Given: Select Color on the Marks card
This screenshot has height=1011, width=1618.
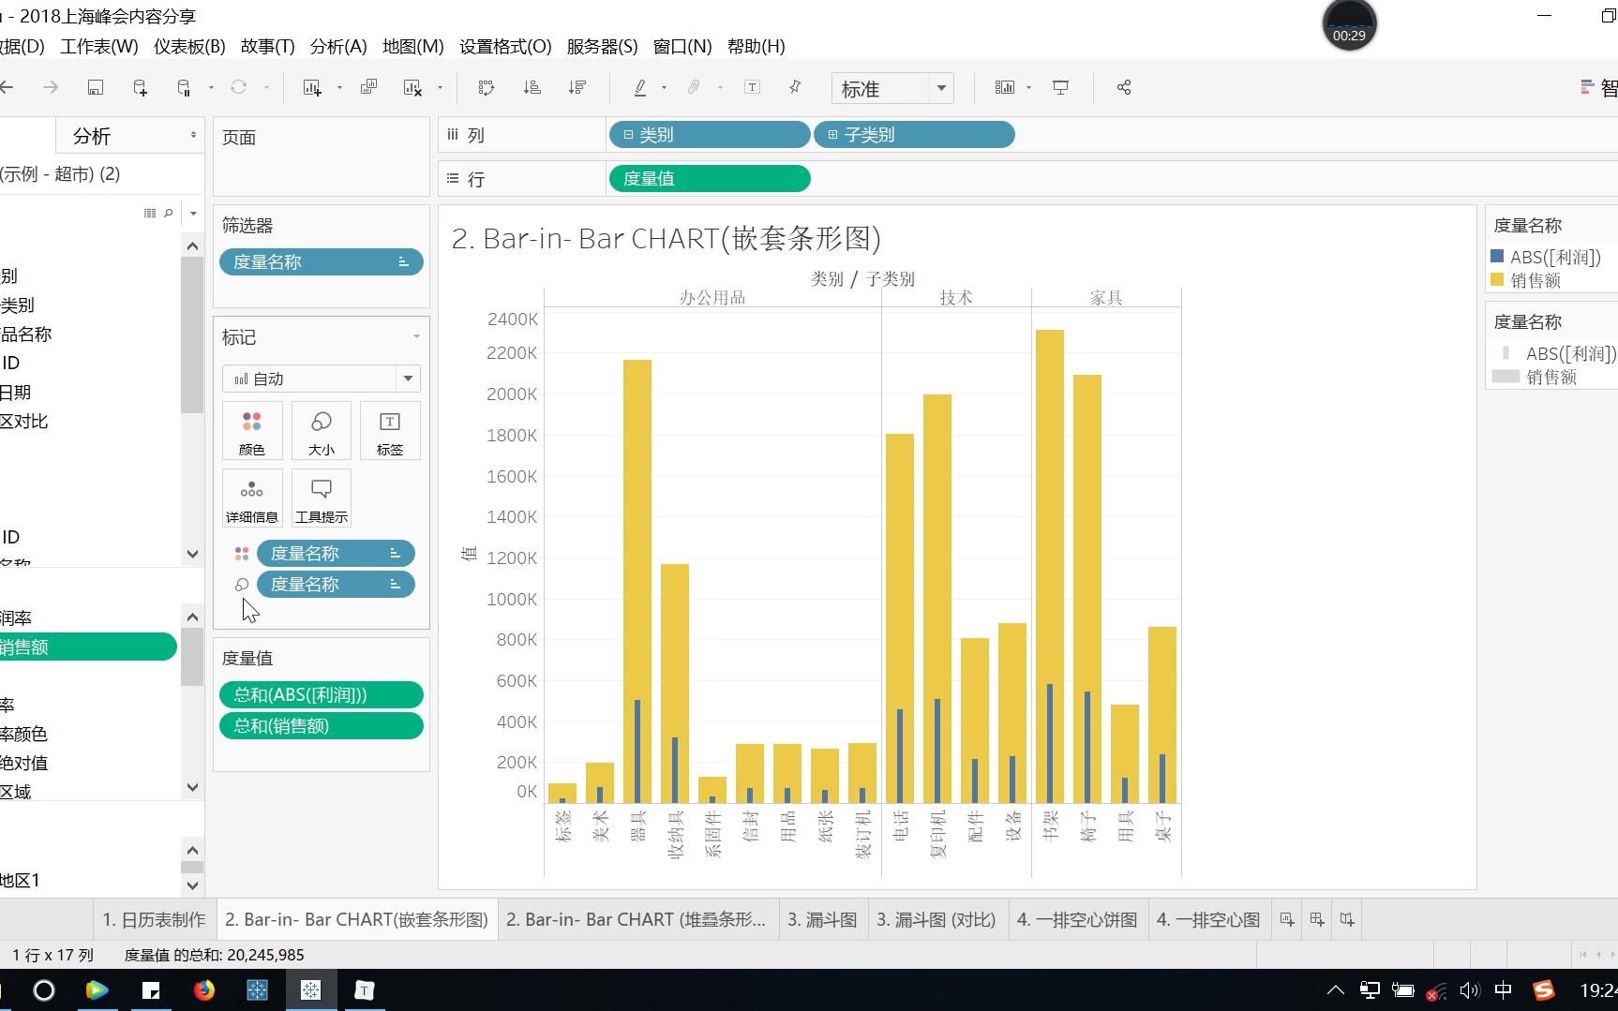Looking at the screenshot, I should tap(251, 430).
